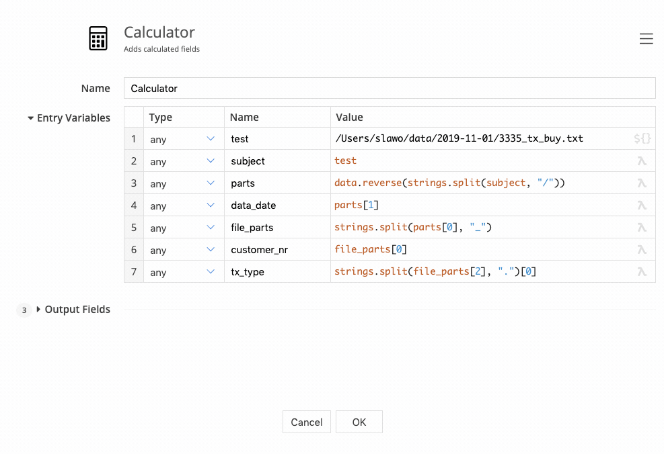Click the lambda icon on customer_nr row
The width and height of the screenshot is (664, 454).
tap(642, 249)
